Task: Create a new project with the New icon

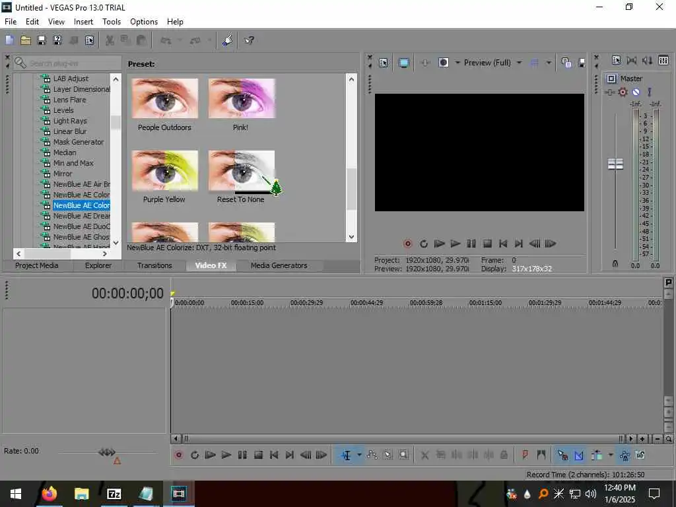Action: tap(9, 40)
